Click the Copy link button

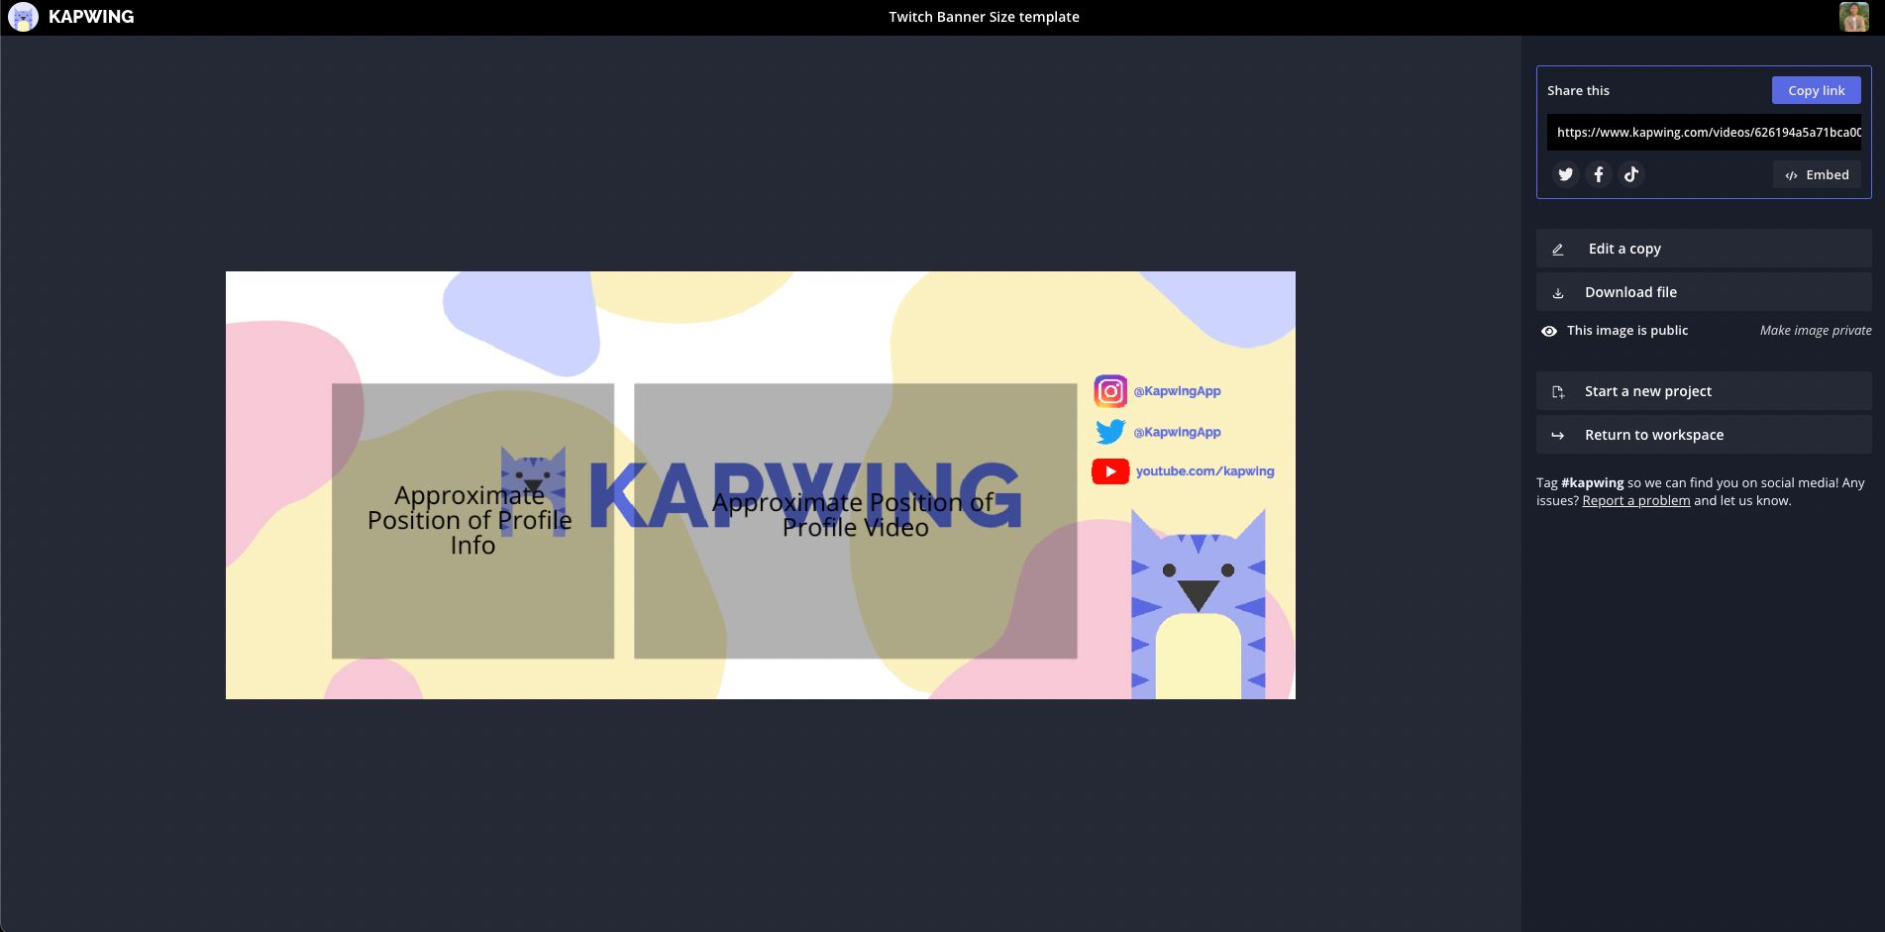coord(1817,90)
